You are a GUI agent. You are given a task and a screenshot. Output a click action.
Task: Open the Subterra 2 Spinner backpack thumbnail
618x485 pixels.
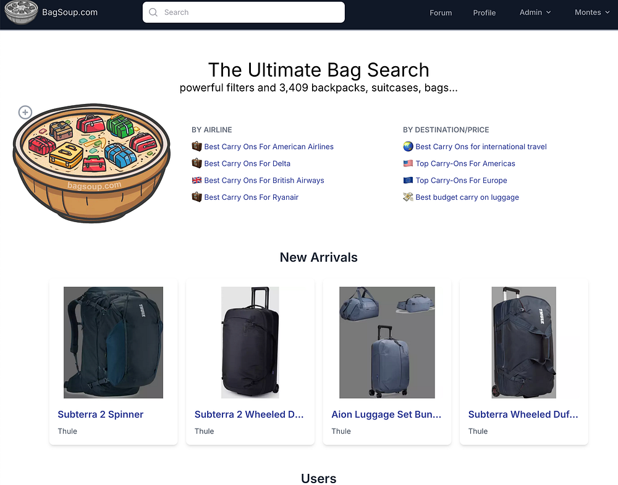[114, 343]
